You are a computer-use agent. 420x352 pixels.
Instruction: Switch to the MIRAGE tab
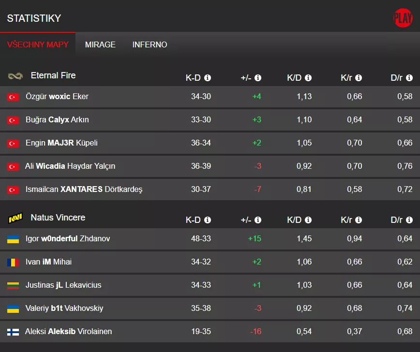[x=100, y=44]
